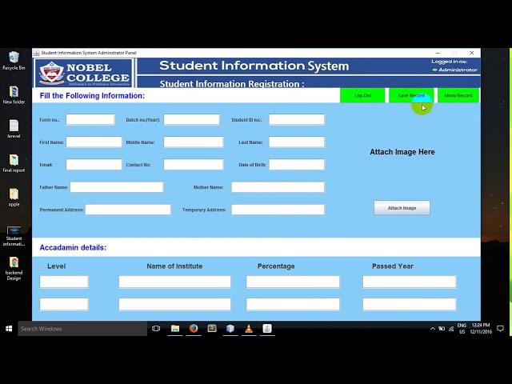The image size is (512, 384).
Task: Open the taskbar app next to Firefox
Action: click(212, 329)
